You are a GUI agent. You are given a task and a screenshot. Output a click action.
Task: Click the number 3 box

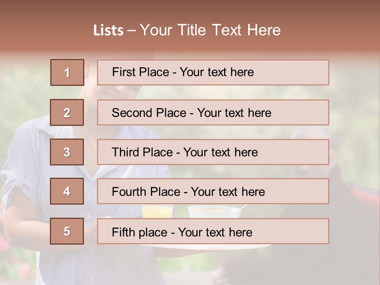[x=67, y=152]
